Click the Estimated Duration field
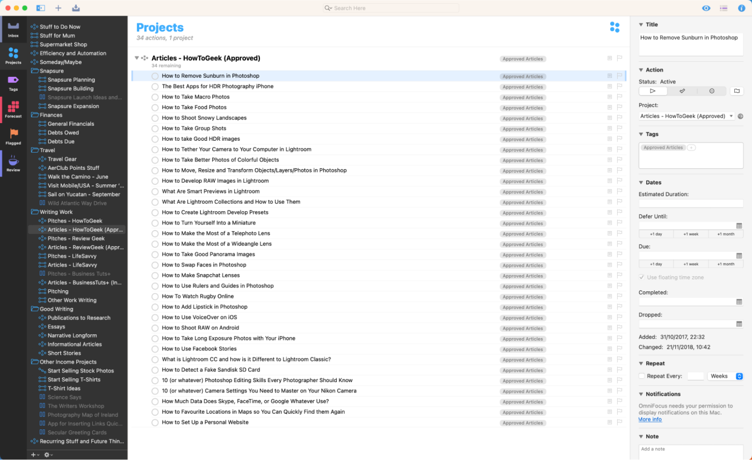This screenshot has height=460, width=752. 691,204
